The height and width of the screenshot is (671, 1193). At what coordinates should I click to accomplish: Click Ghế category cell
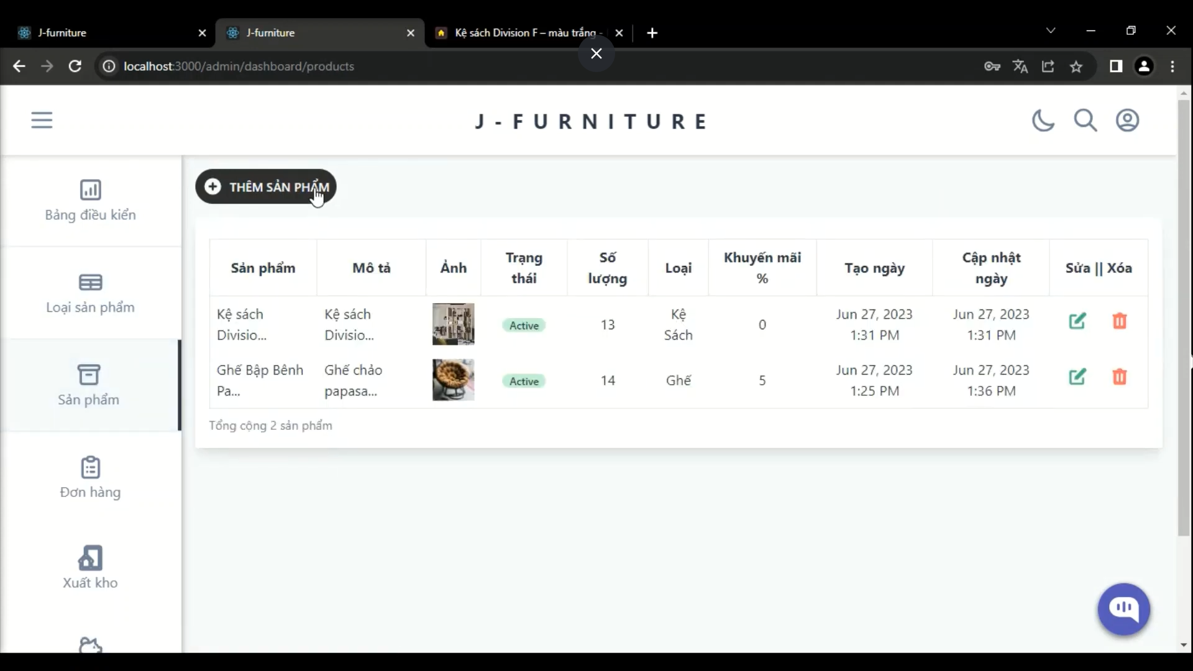point(678,380)
